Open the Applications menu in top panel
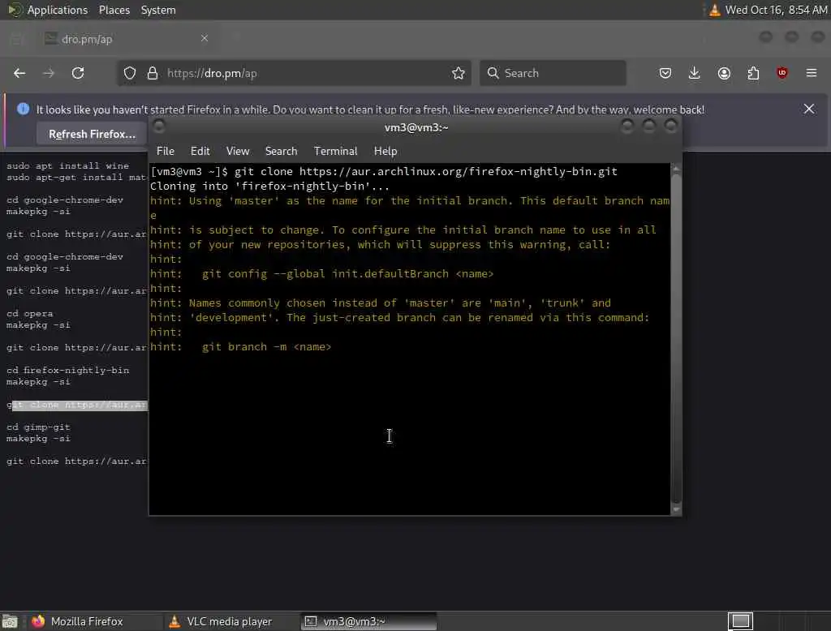 [x=58, y=10]
